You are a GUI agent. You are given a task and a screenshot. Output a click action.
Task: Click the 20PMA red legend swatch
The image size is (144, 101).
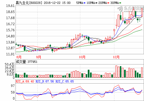[108, 3]
